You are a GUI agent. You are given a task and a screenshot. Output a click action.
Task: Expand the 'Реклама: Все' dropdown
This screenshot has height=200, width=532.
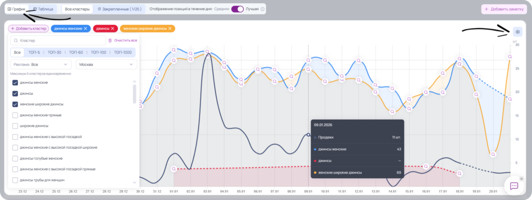41,64
